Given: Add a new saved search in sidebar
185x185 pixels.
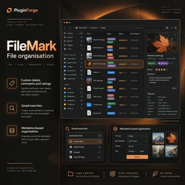Looking at the screenshot, I should tap(81, 55).
